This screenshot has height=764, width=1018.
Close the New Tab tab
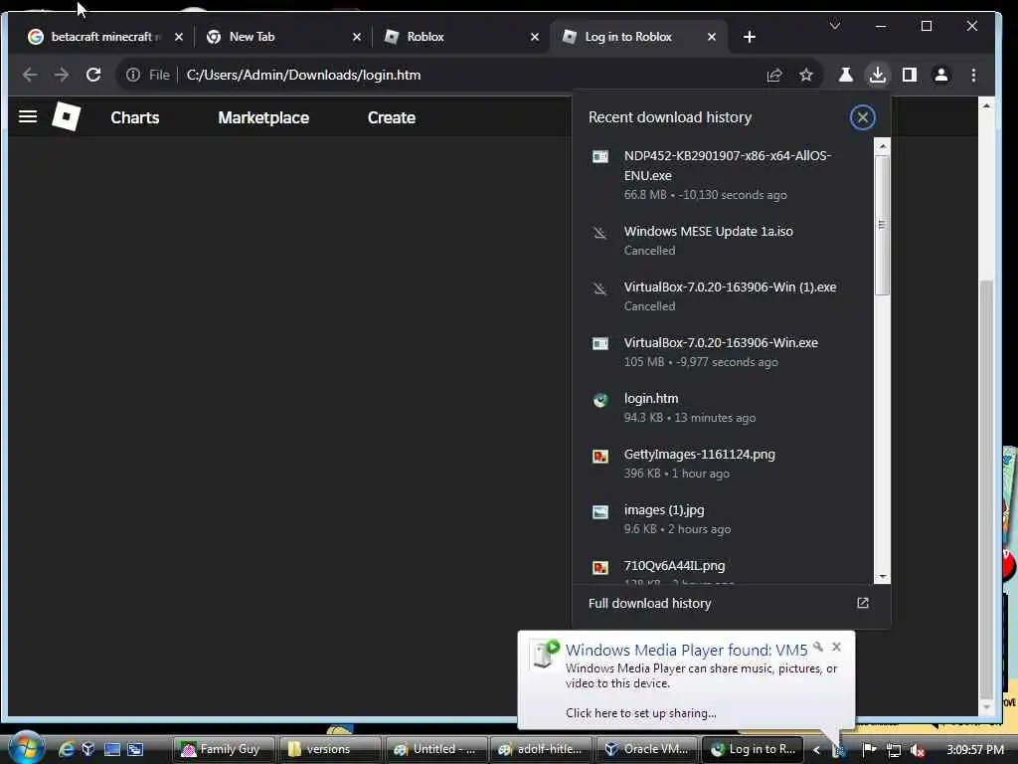(357, 37)
